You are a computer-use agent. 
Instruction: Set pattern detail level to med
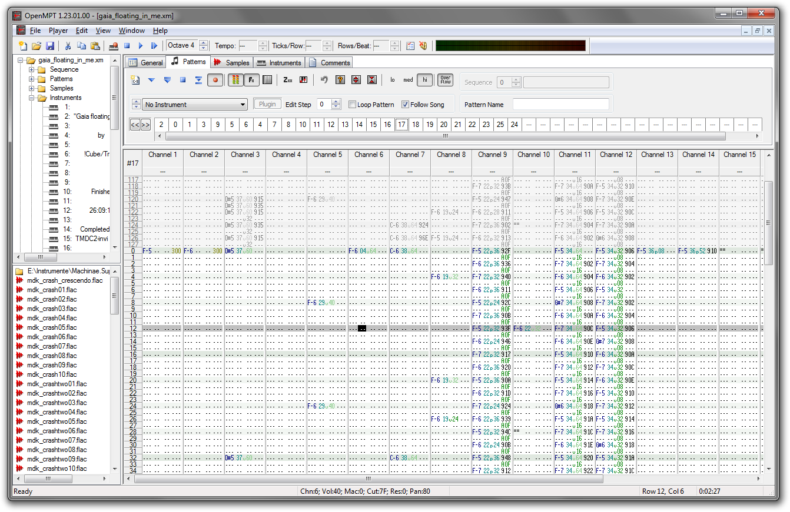tap(408, 80)
